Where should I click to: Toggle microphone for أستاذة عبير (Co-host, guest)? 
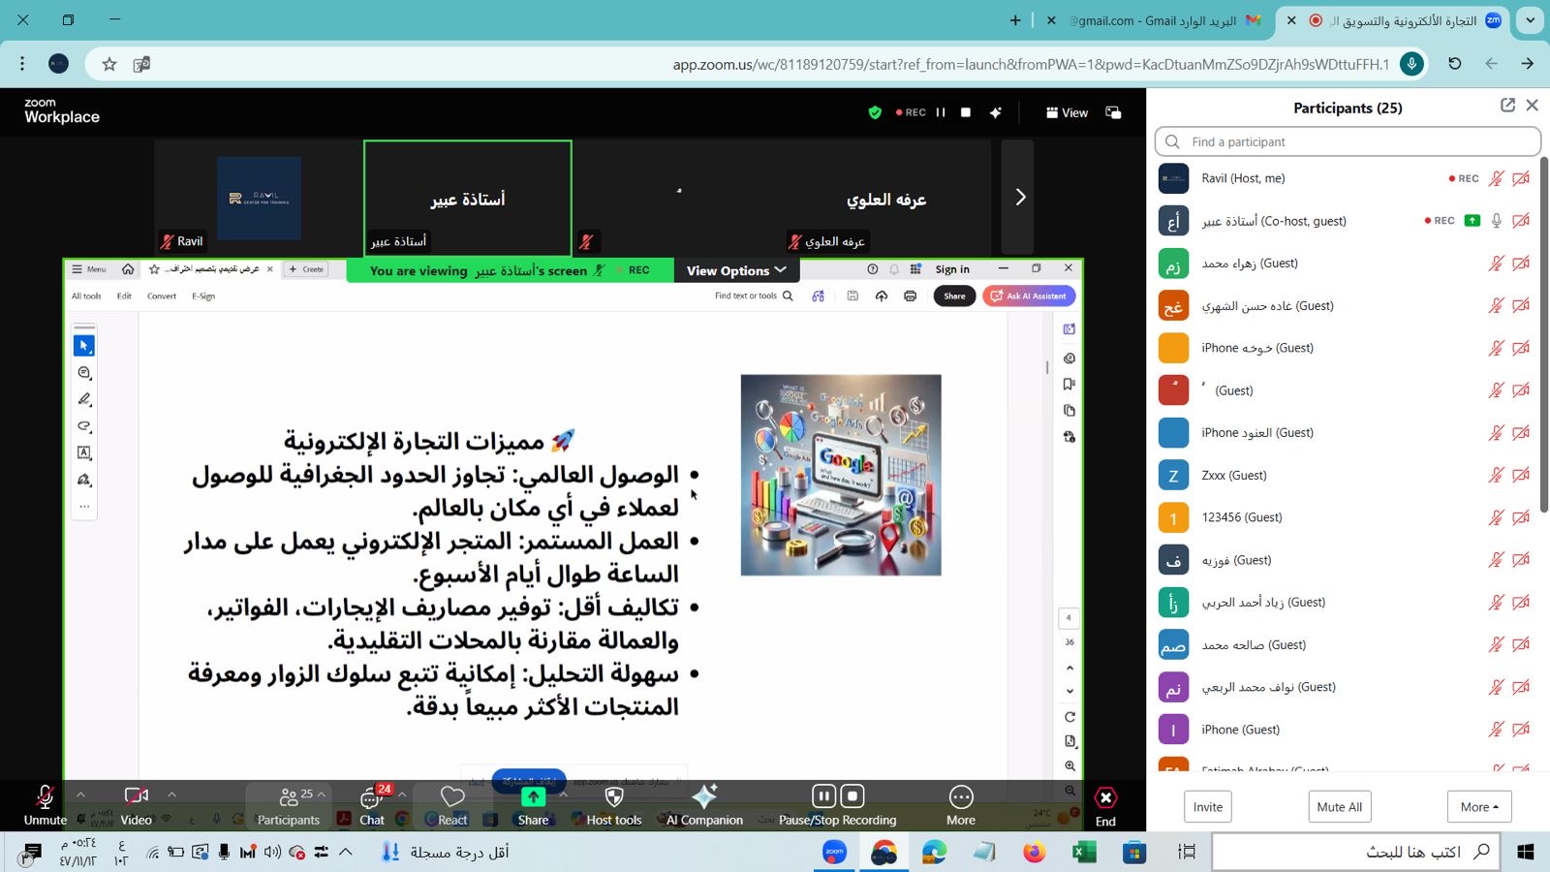[x=1497, y=221]
